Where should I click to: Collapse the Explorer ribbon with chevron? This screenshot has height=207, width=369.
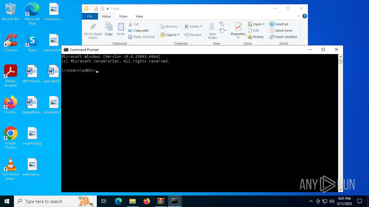pos(298,16)
